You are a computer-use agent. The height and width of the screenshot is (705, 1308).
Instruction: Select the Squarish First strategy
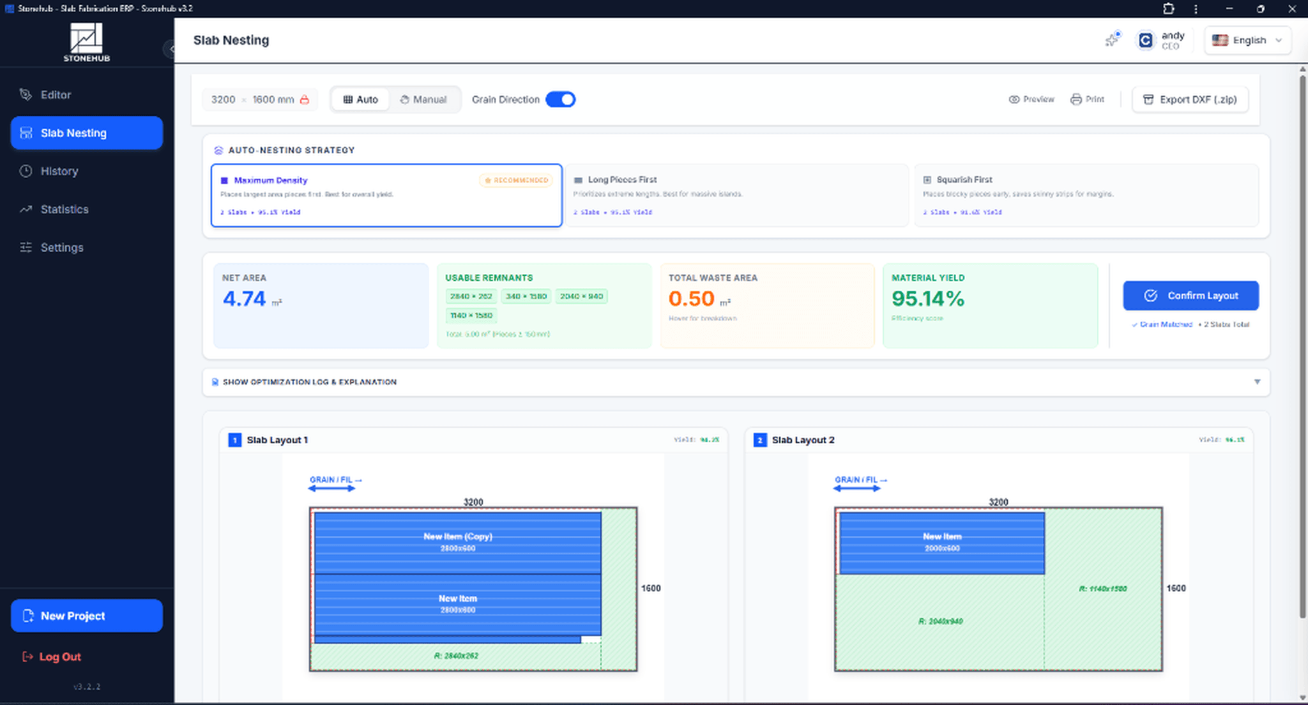pos(1086,195)
